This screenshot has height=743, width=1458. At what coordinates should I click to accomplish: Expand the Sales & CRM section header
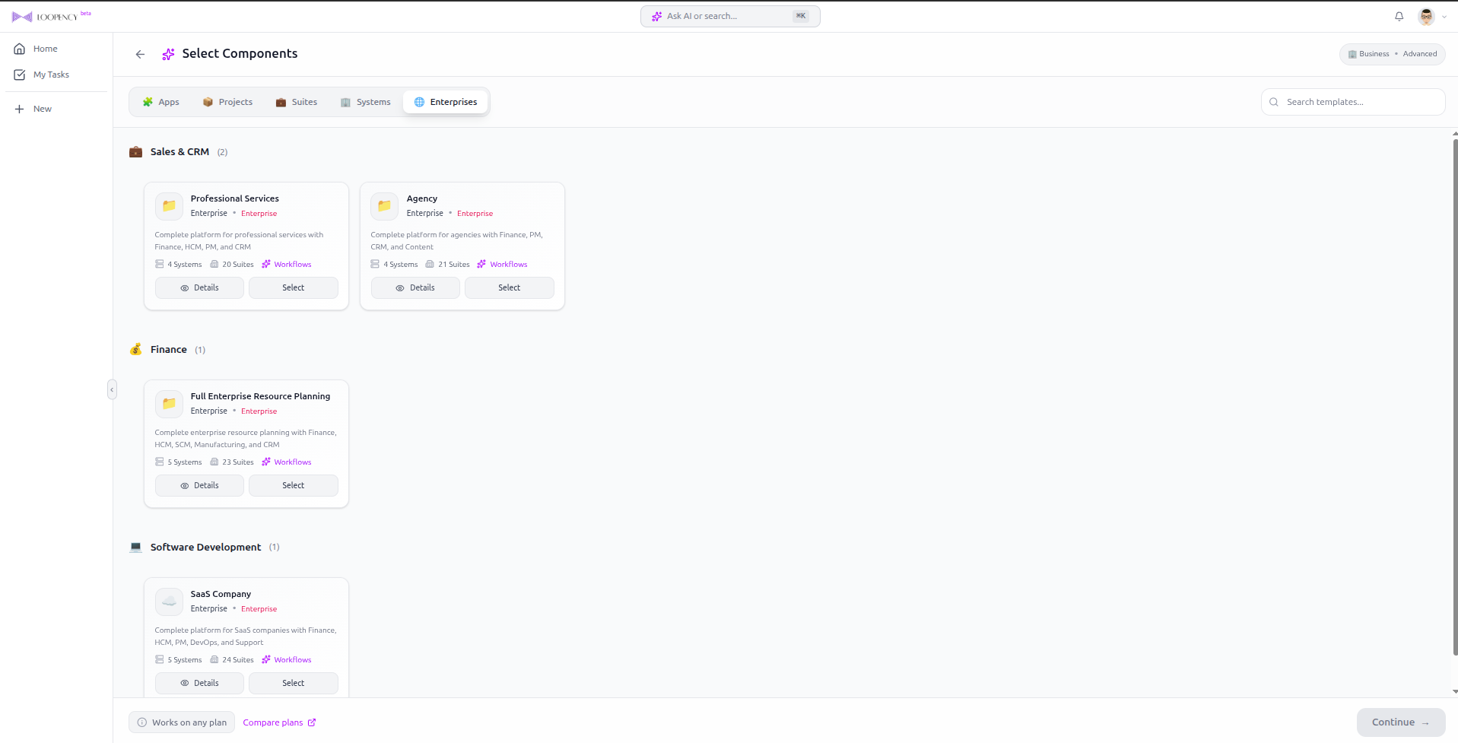tap(179, 151)
